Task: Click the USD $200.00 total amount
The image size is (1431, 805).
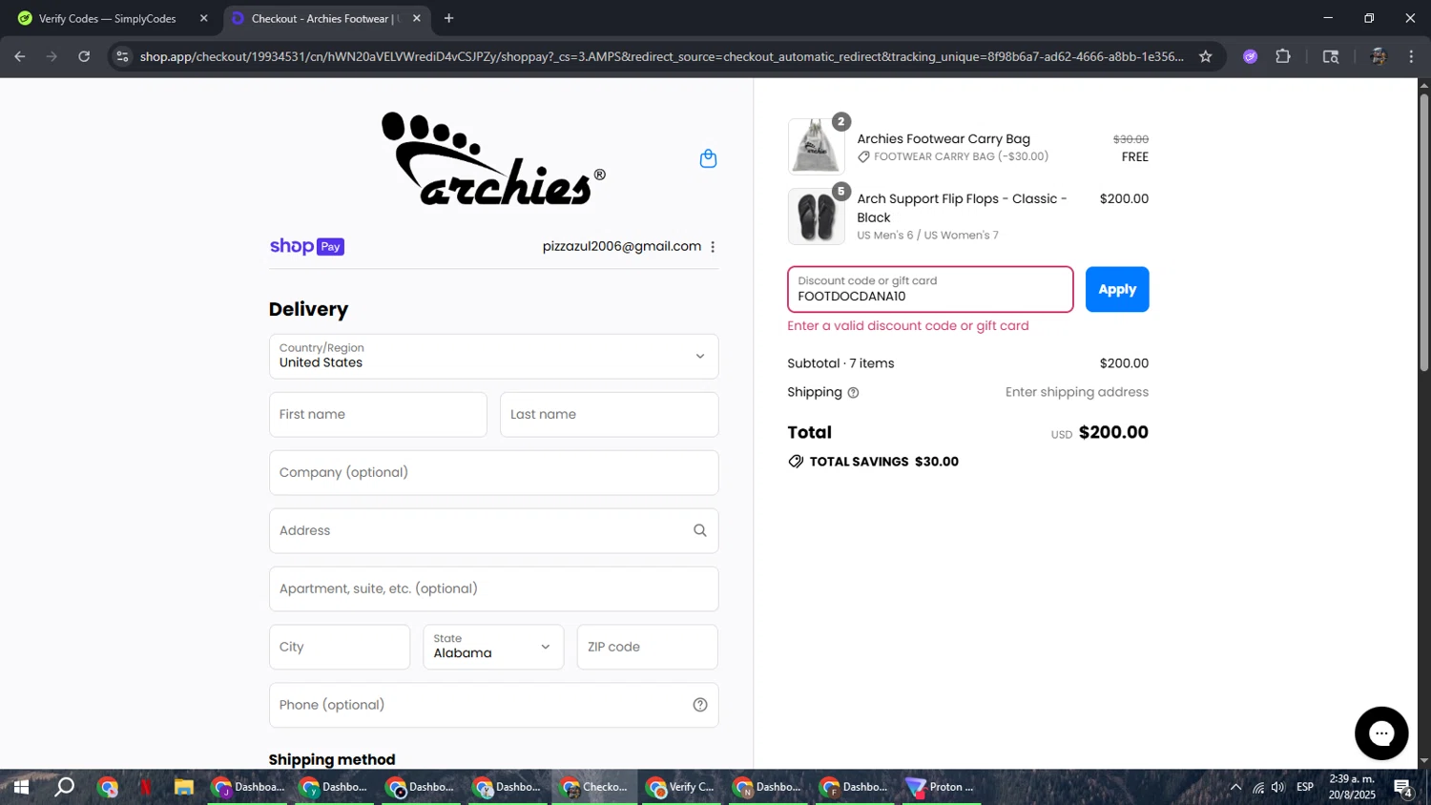Action: click(1100, 433)
